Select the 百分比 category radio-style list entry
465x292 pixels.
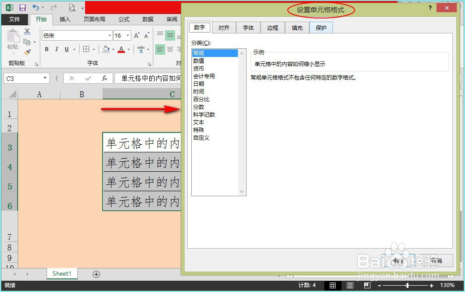coord(201,99)
